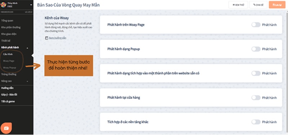
Task: Click the CHIA SẺ share button
Action: point(258,5)
